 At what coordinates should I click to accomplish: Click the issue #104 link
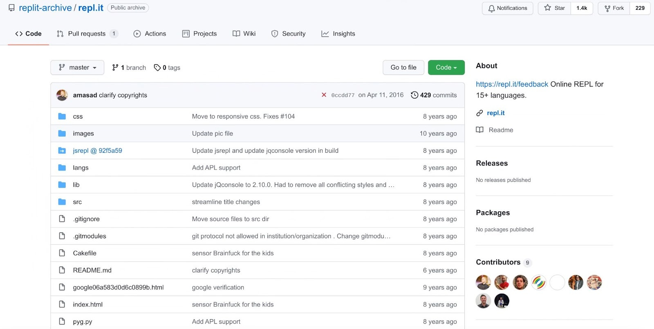[287, 116]
